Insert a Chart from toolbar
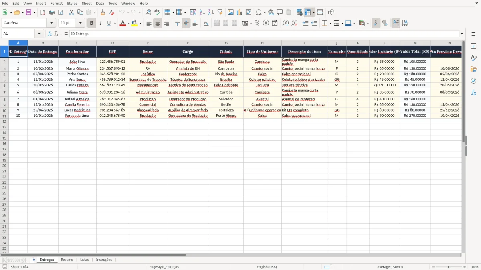Image resolution: width=481 pixels, height=270 pixels. [240, 12]
